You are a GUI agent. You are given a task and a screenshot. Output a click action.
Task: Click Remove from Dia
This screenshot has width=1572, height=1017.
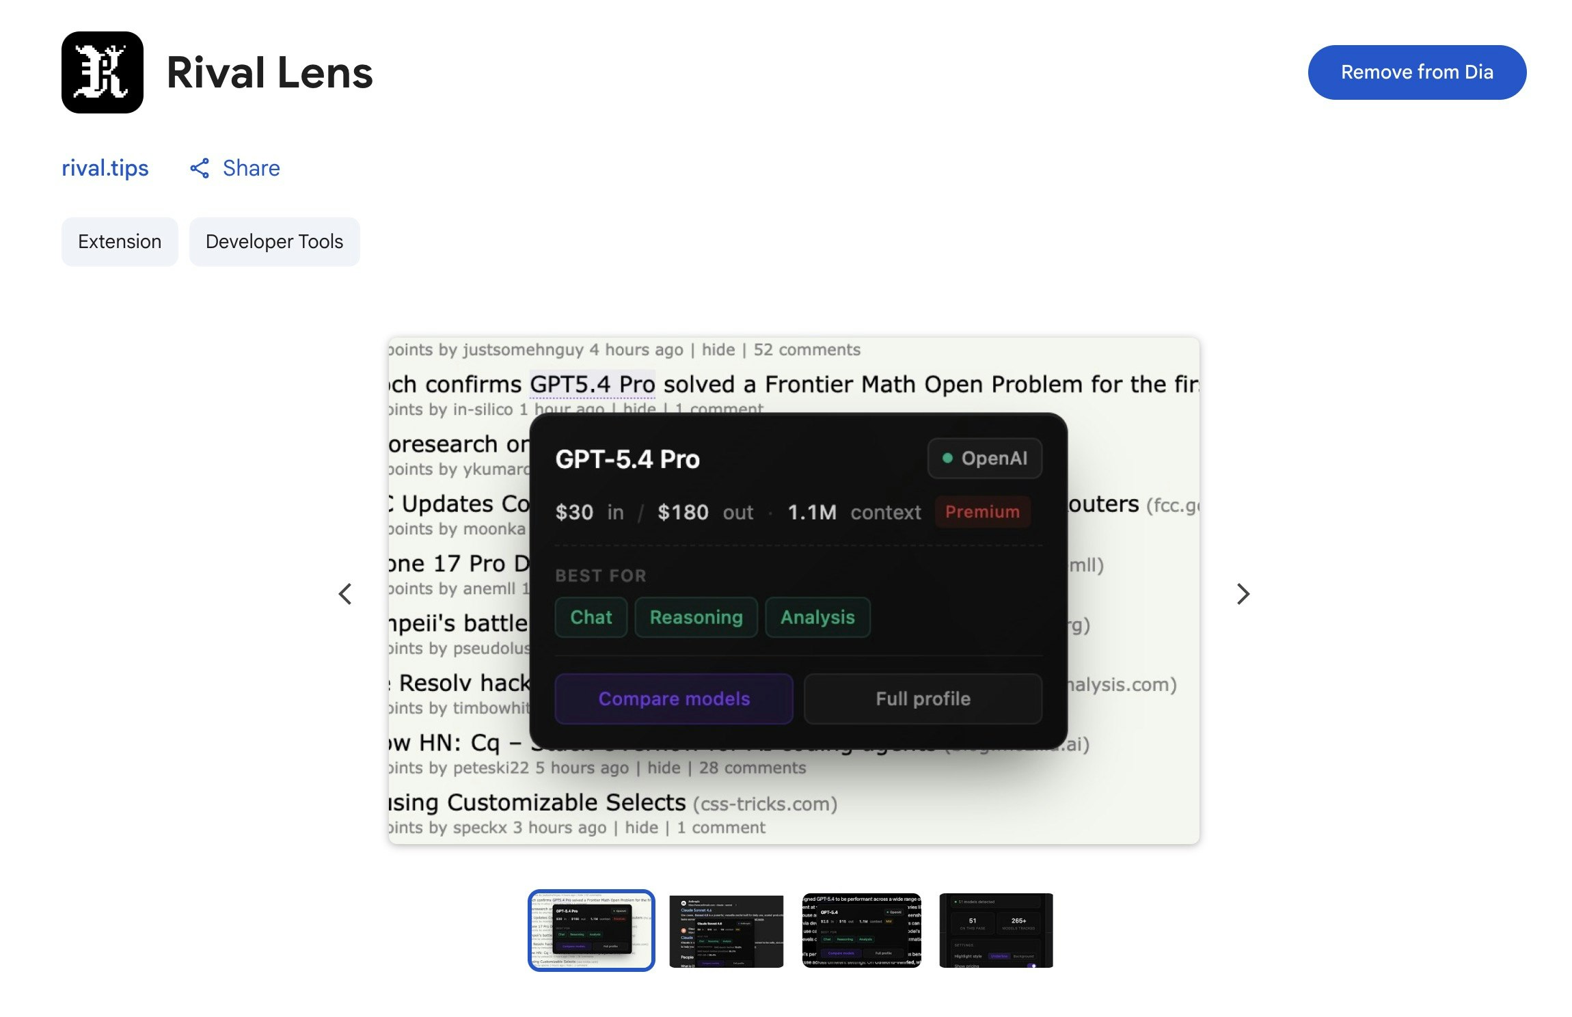coord(1416,71)
